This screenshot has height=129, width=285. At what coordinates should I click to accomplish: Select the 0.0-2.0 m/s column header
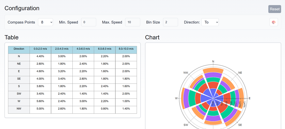(40, 49)
